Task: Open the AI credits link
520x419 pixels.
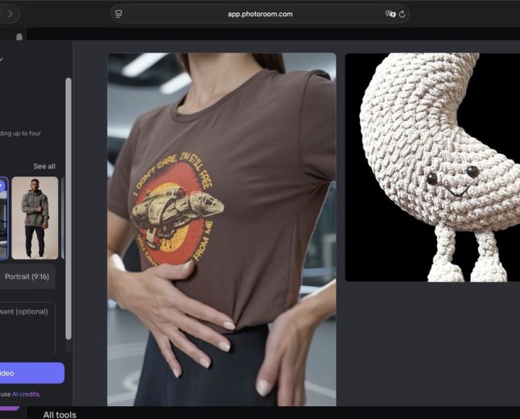Action: click(26, 394)
